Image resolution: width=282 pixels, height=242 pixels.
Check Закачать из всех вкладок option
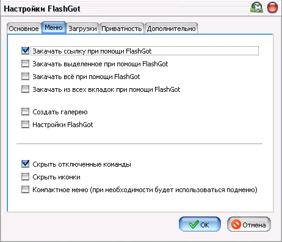coord(25,89)
